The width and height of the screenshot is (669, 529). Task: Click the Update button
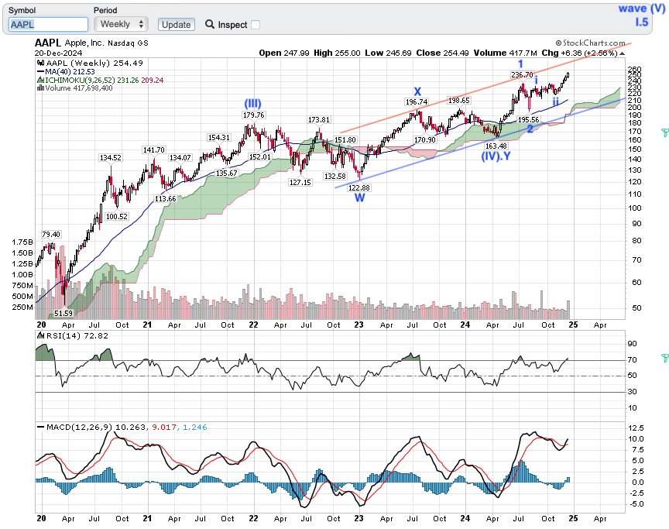click(177, 25)
